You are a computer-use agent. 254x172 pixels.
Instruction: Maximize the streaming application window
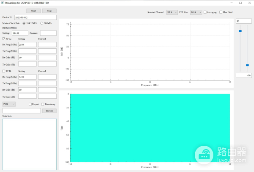point(240,3)
